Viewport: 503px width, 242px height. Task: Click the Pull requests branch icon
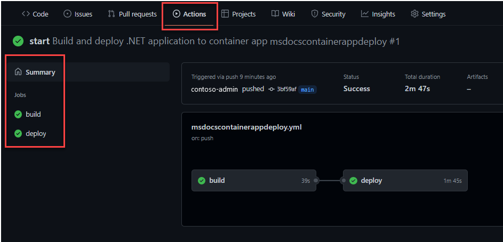click(x=111, y=14)
